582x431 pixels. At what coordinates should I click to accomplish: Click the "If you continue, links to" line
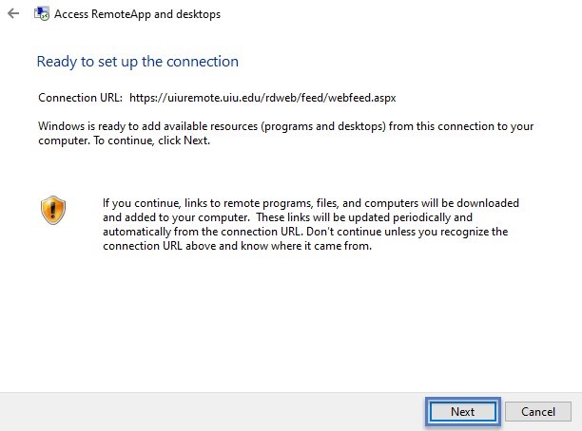(311, 203)
